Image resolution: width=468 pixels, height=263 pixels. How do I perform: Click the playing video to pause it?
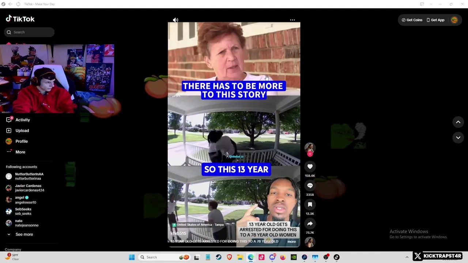pos(234,134)
